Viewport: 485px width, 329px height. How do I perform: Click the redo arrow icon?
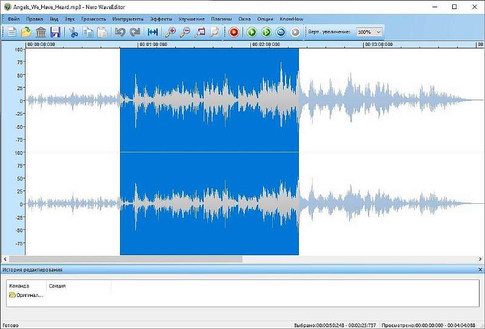(x=135, y=32)
